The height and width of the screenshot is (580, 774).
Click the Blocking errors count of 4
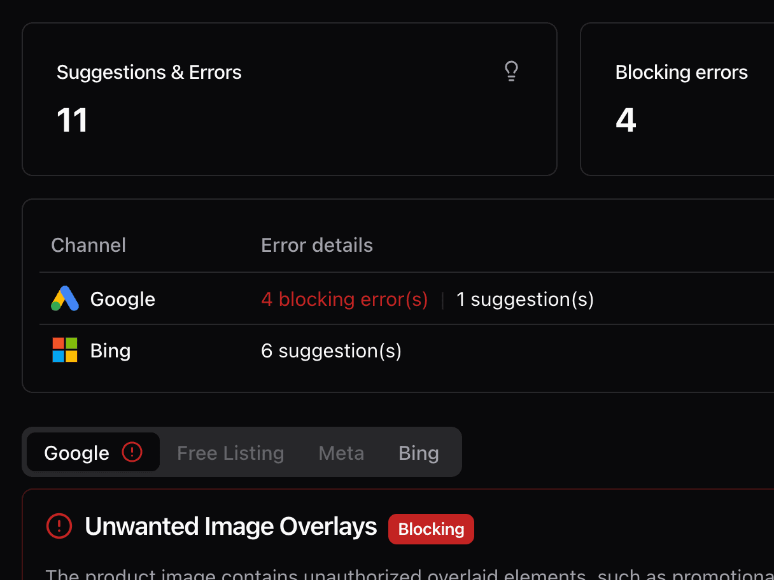click(x=626, y=120)
